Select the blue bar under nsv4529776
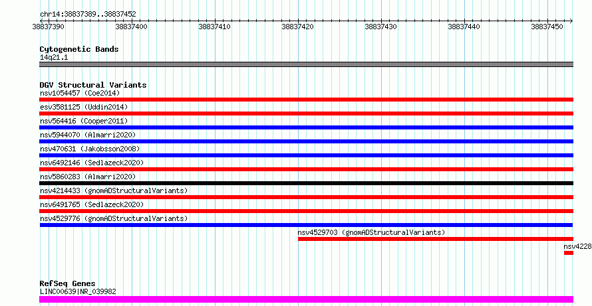The height and width of the screenshot is (306, 592). point(306,225)
